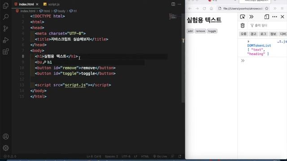Image resolution: width=287 pixels, height=161 pixels.
Task: Toggle the 오류 console filter
Action: coord(244,34)
